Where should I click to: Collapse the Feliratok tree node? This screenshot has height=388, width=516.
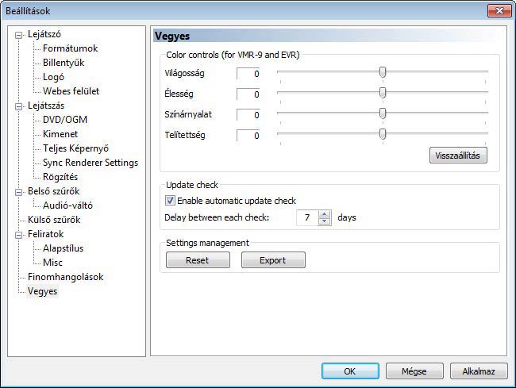point(20,235)
